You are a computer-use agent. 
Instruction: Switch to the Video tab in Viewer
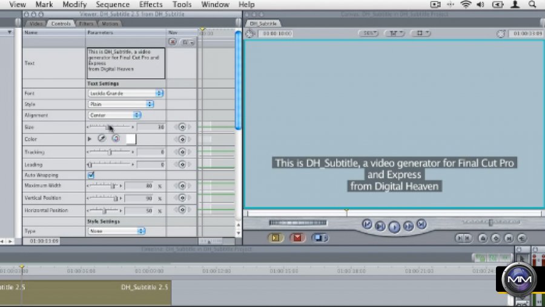click(36, 24)
